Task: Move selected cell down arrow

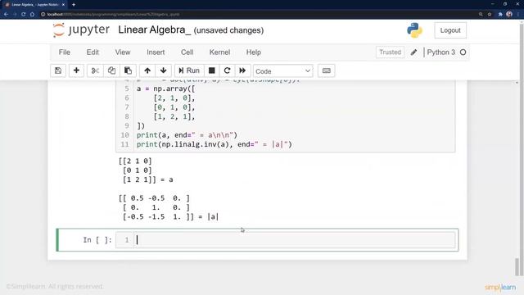Action: 164,70
